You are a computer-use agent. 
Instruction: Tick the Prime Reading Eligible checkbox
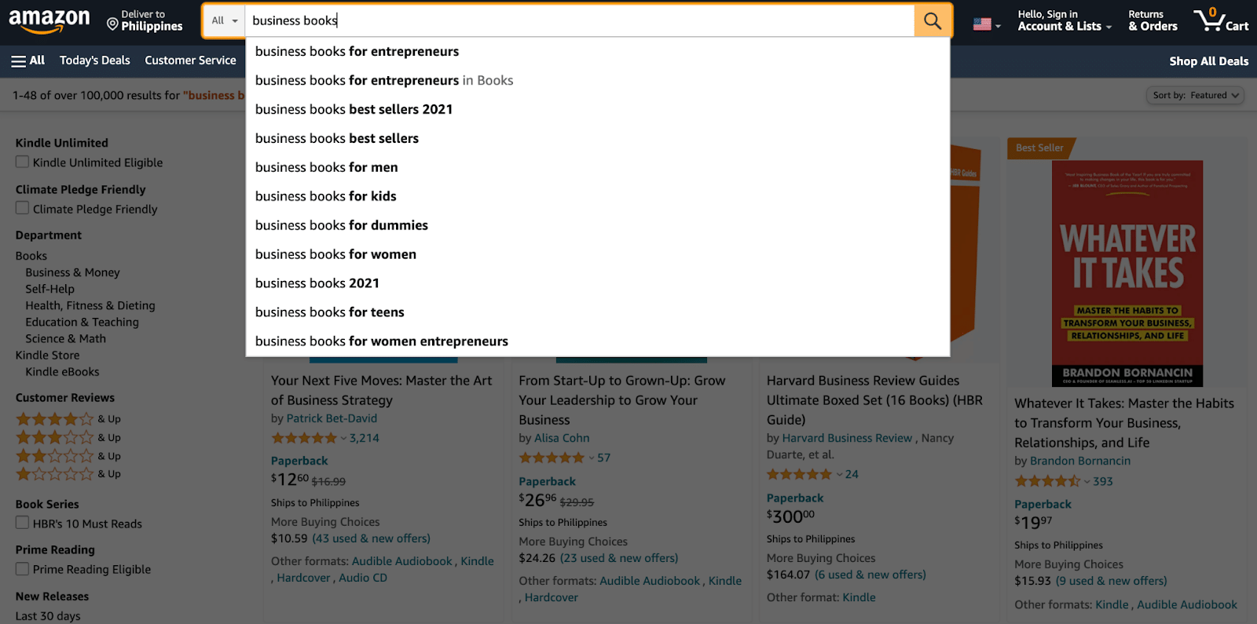23,569
